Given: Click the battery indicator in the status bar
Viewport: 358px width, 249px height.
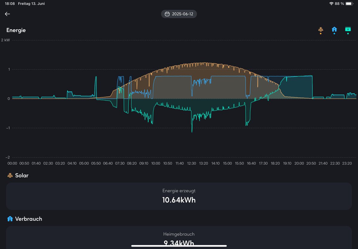Looking at the screenshot, I should (350, 4).
